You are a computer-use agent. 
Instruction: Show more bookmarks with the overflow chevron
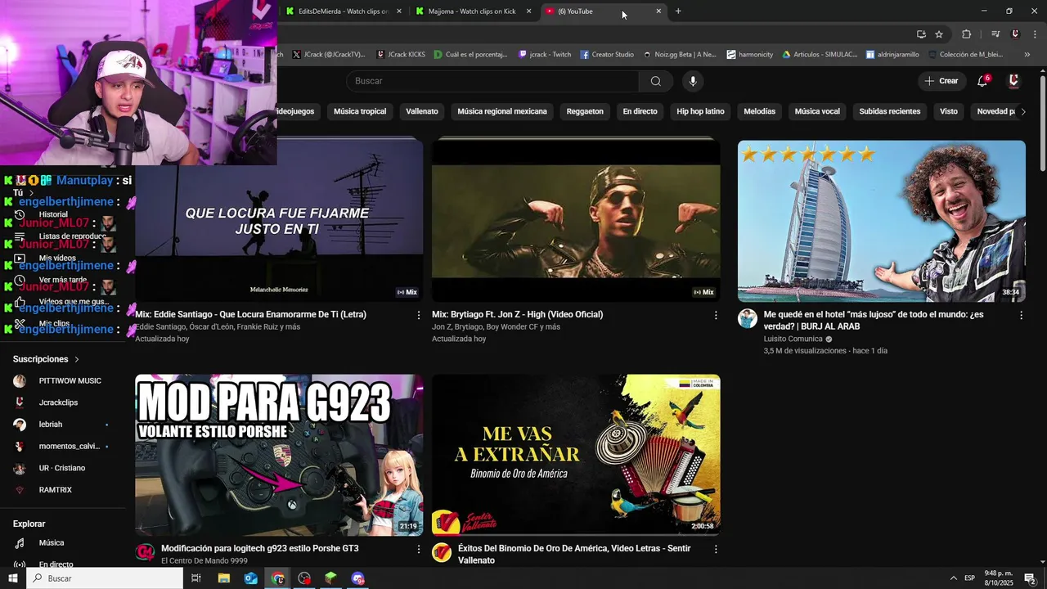pos(1027,55)
